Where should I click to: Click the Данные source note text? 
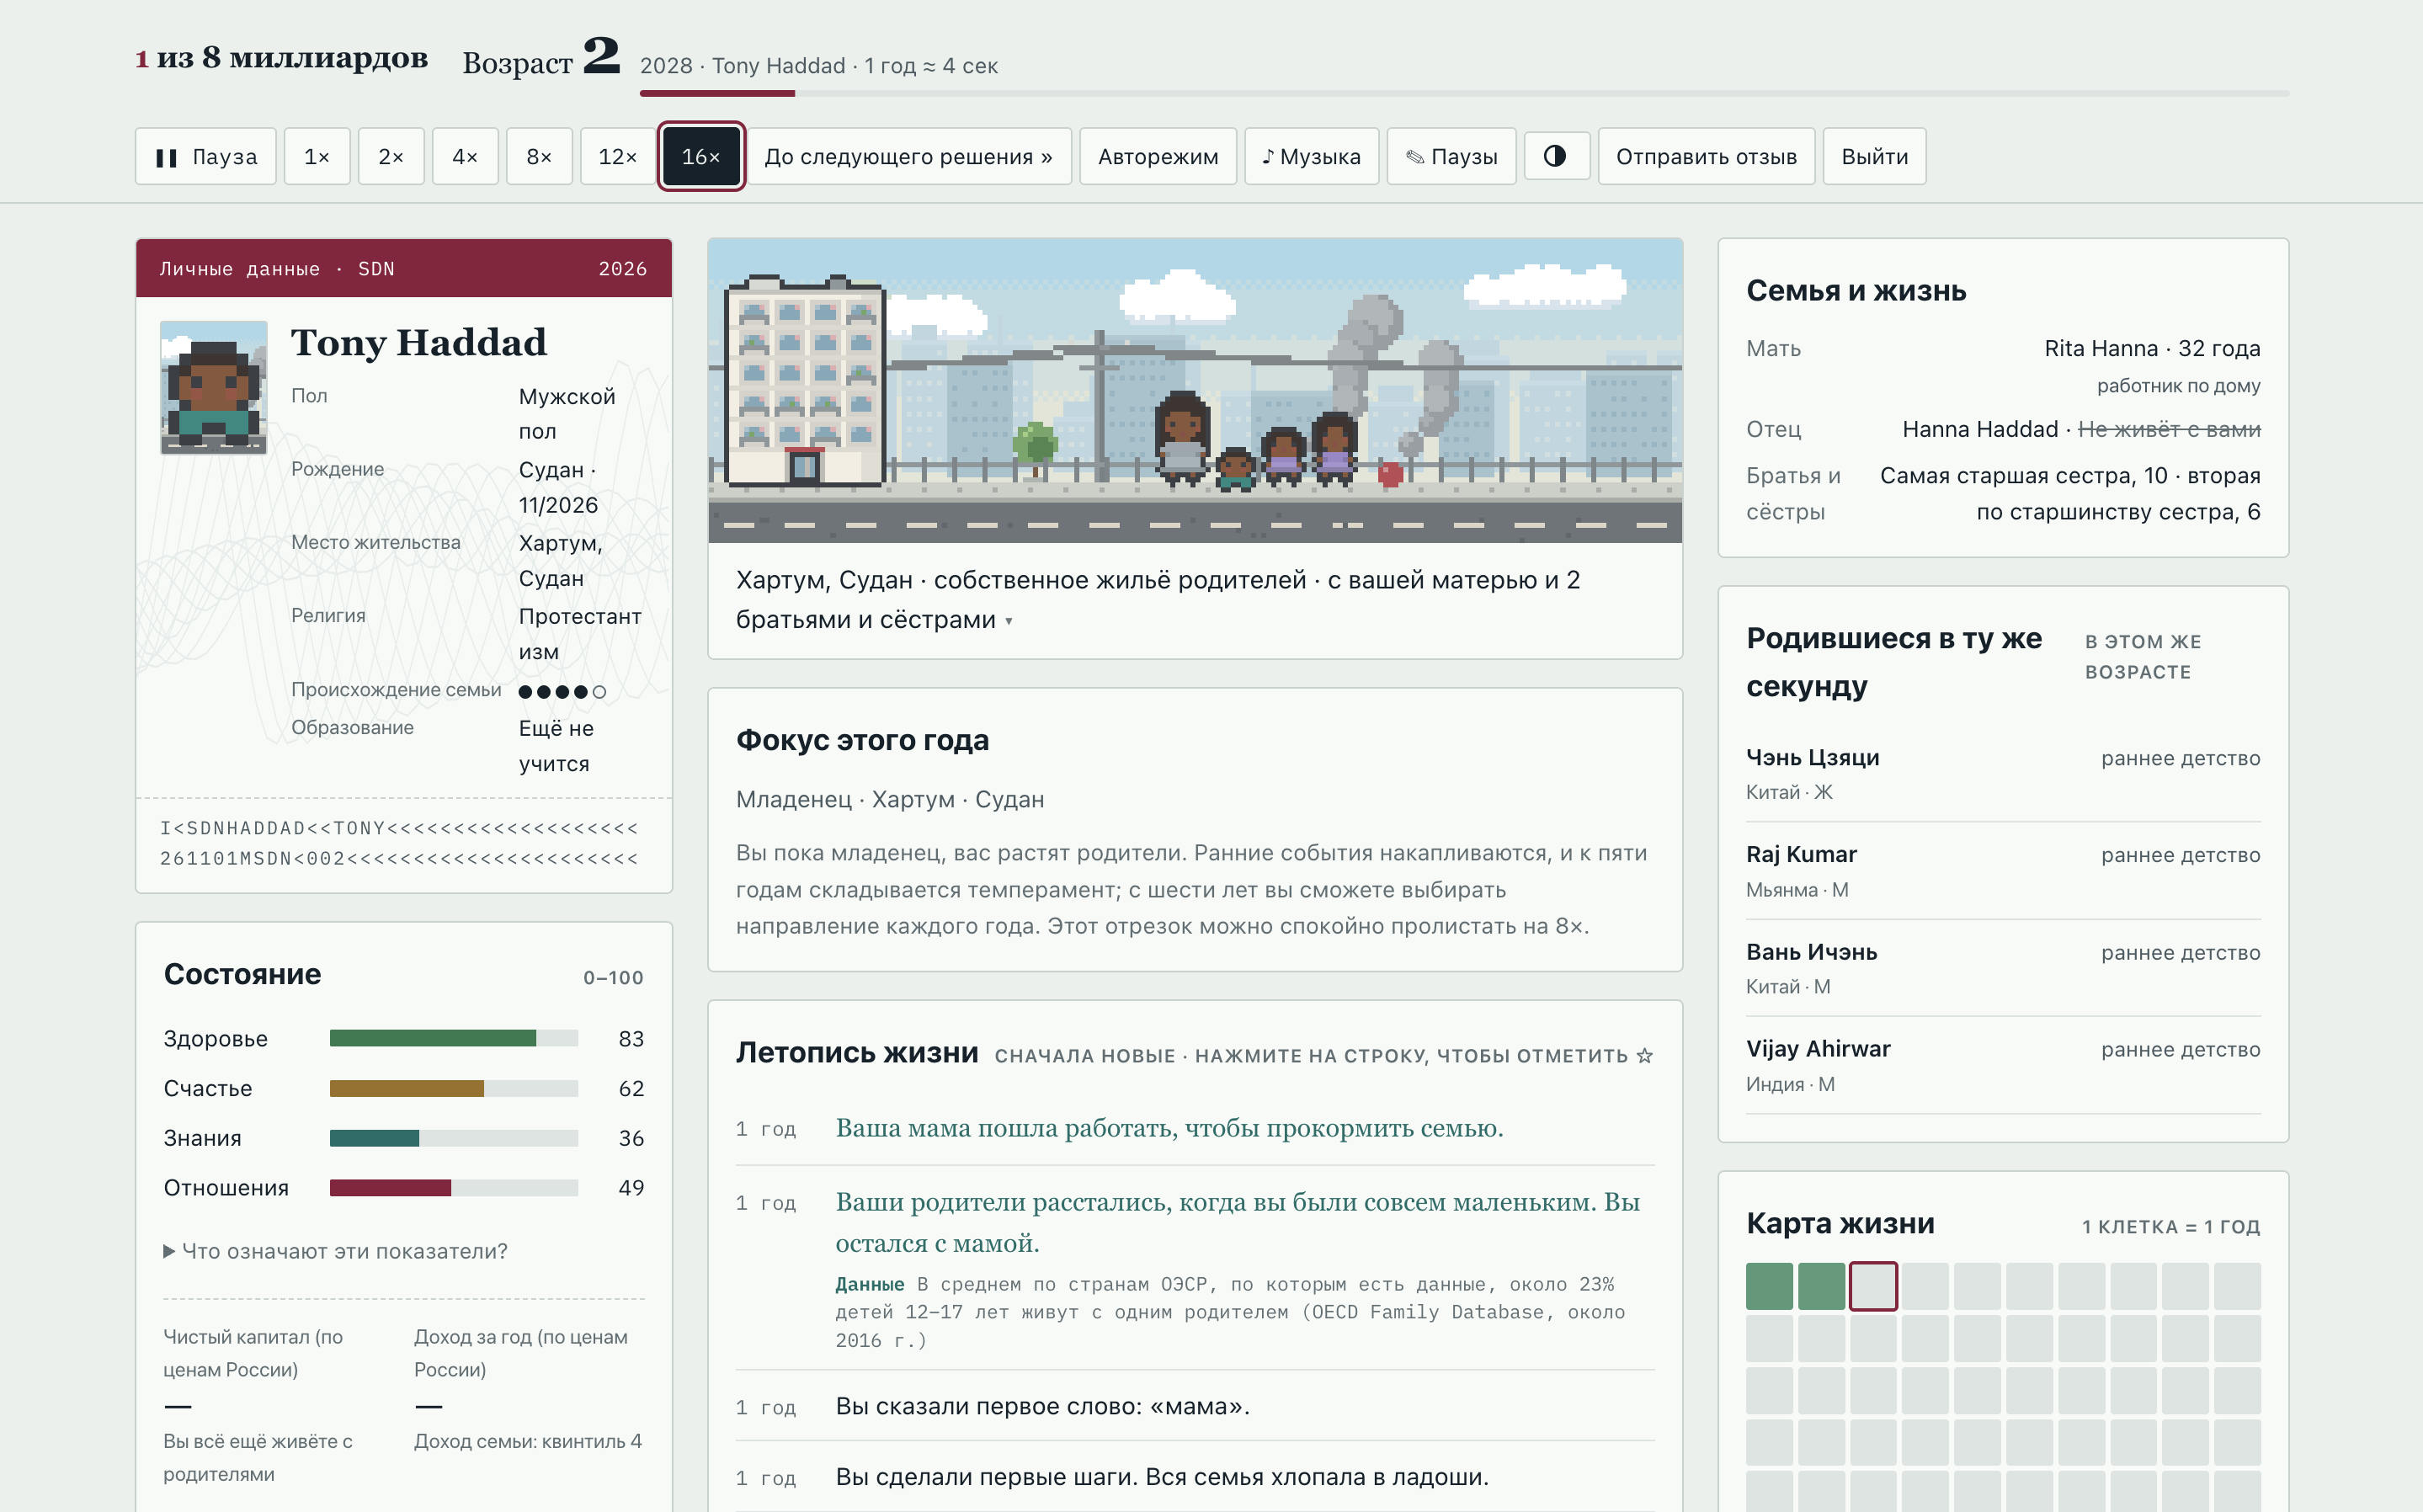(x=1230, y=1312)
